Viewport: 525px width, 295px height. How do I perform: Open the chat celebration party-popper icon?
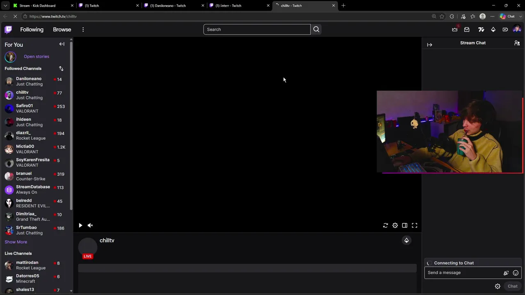(506, 273)
